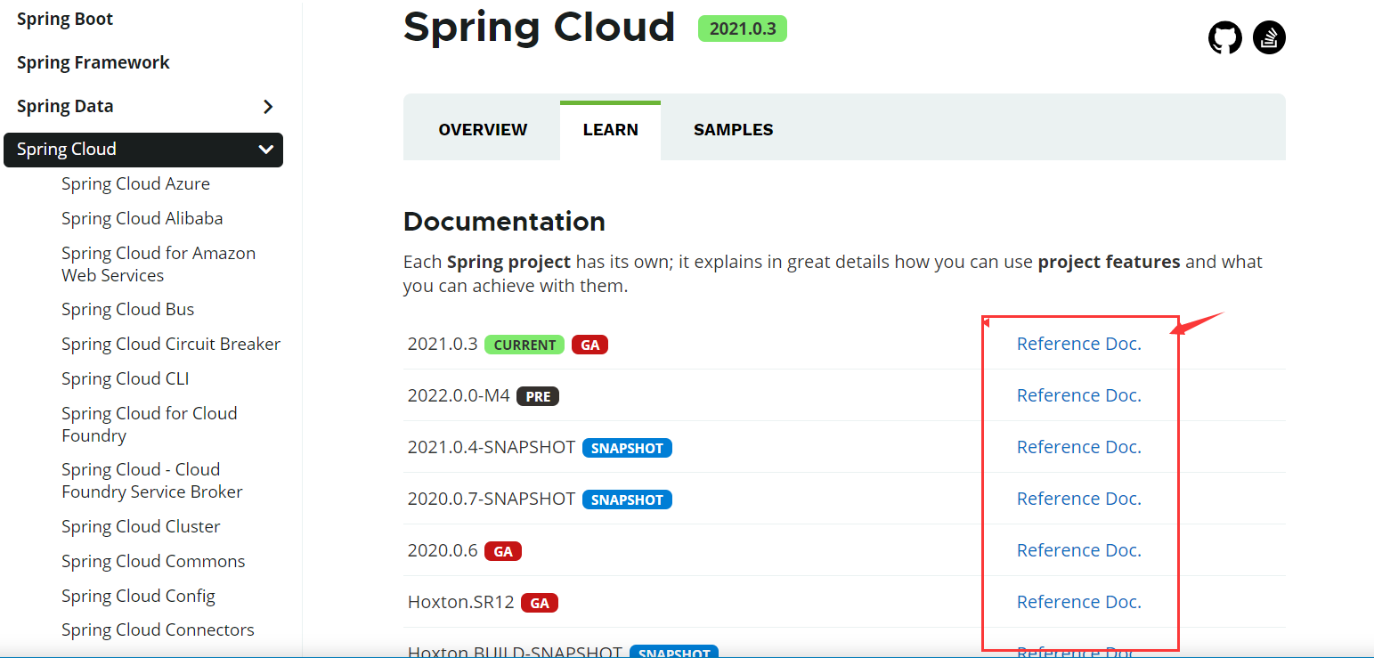1374x658 pixels.
Task: Click the 2020.0.7-SNAPSHOT version text
Action: tap(492, 499)
